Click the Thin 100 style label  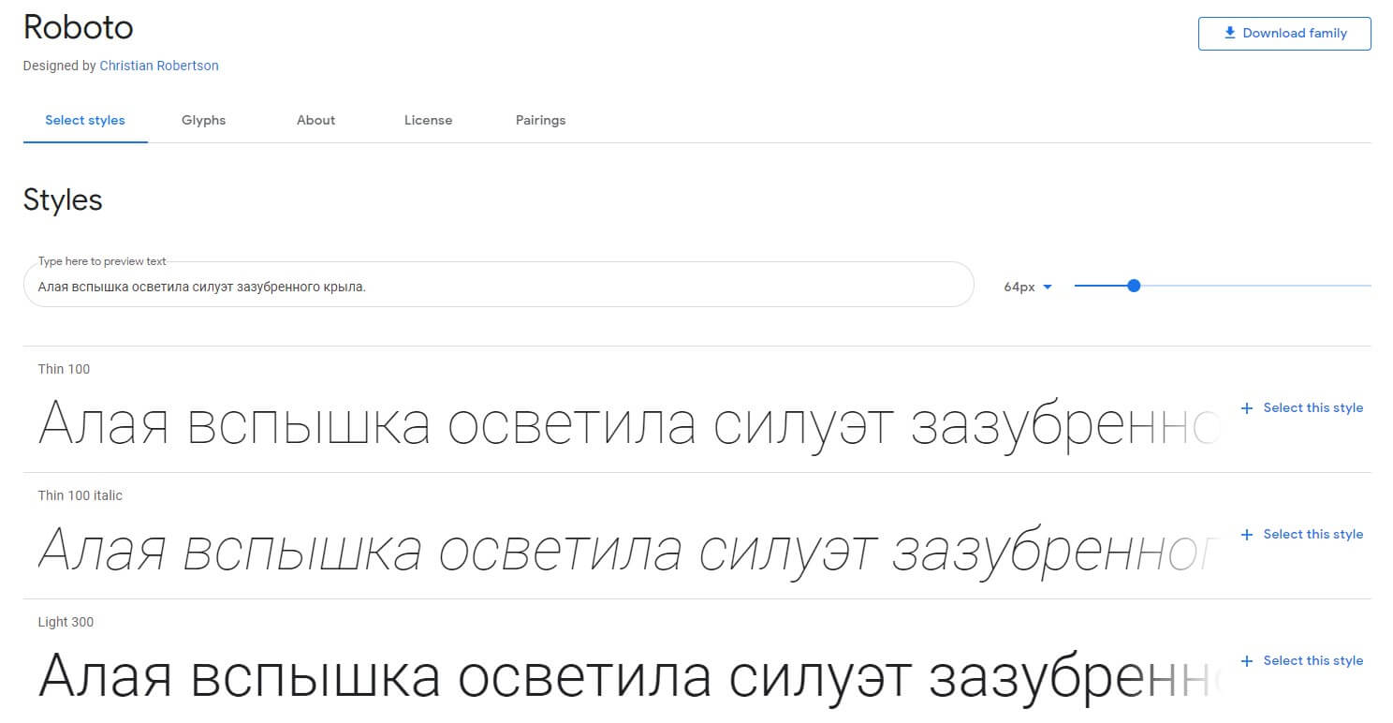64,369
